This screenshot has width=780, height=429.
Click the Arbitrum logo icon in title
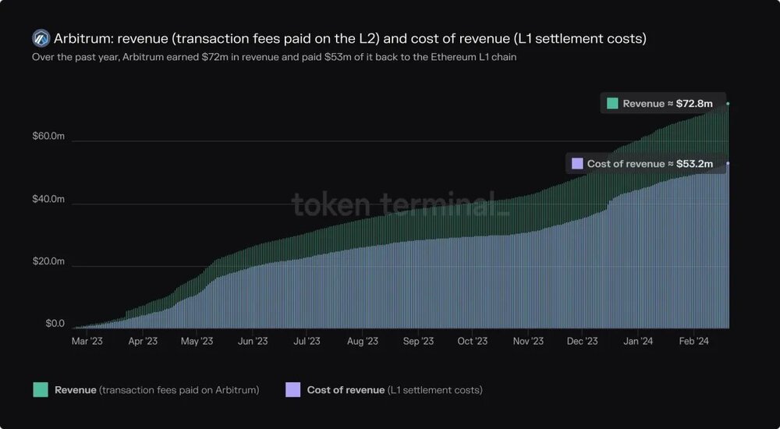tap(41, 38)
